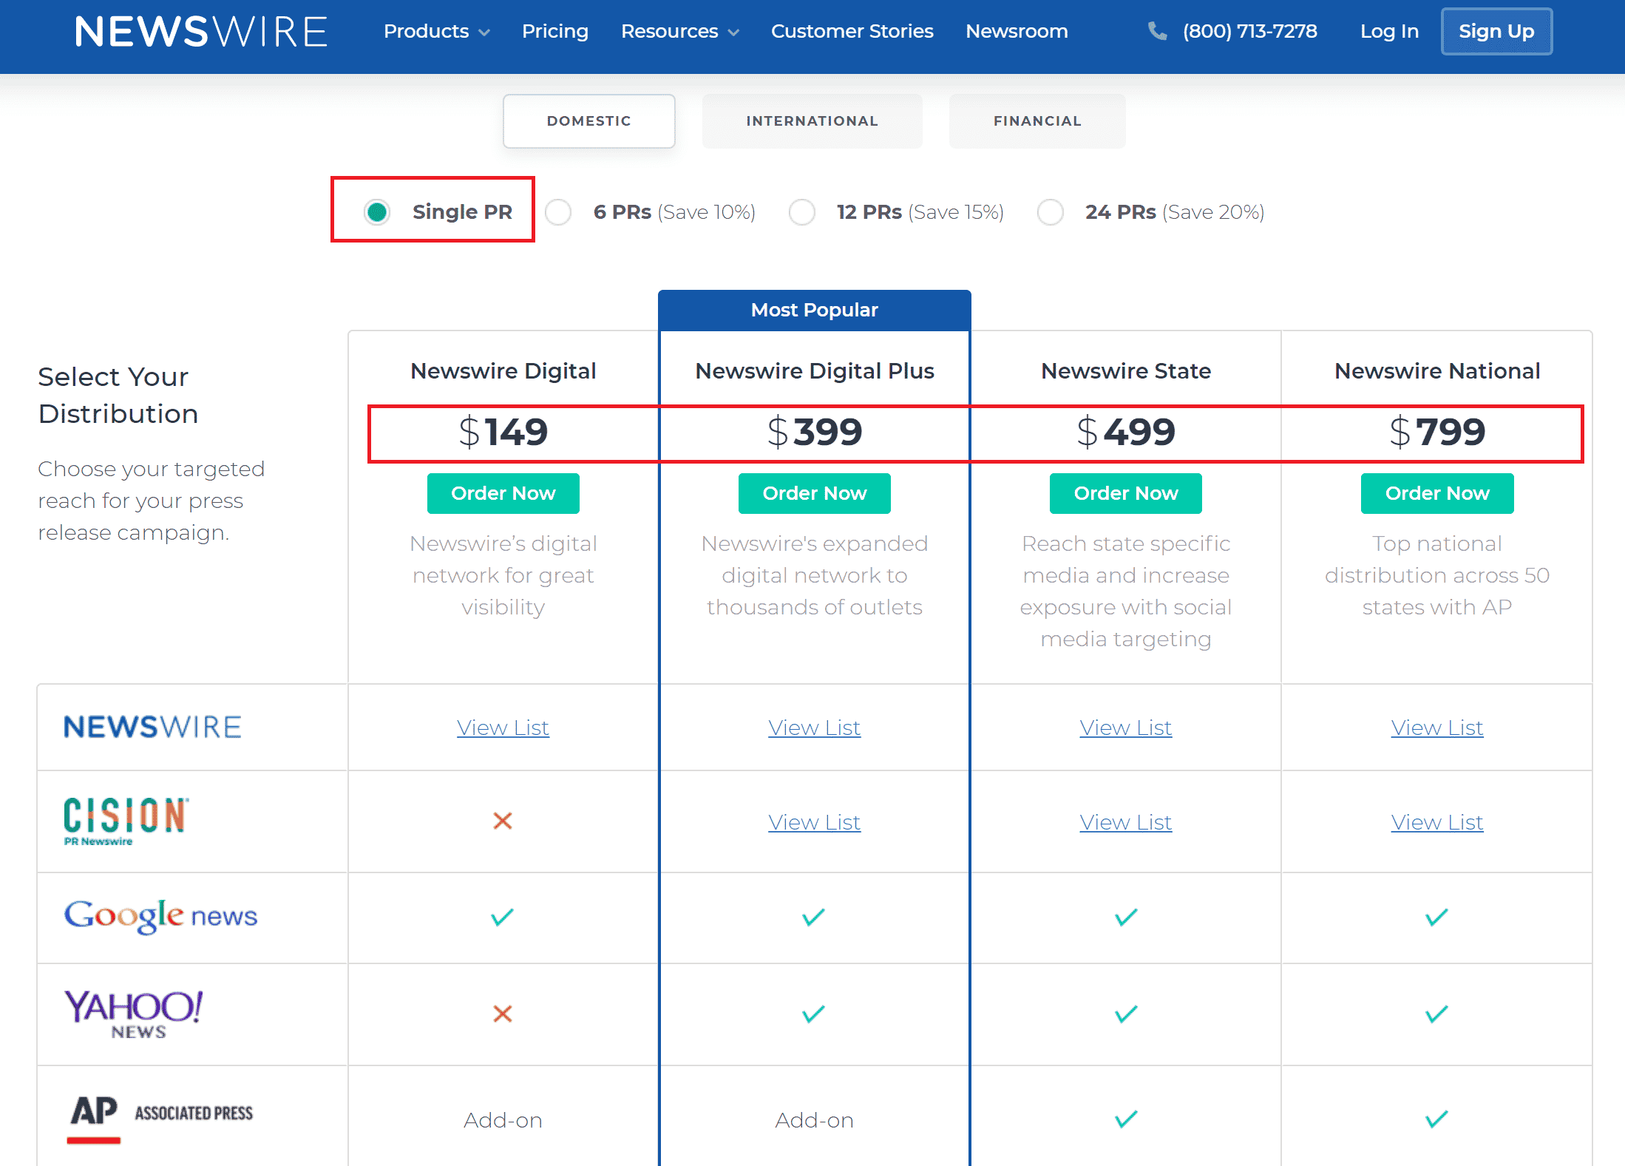Click the Cision PR Newswire logo
This screenshot has height=1166, width=1625.
tap(126, 821)
